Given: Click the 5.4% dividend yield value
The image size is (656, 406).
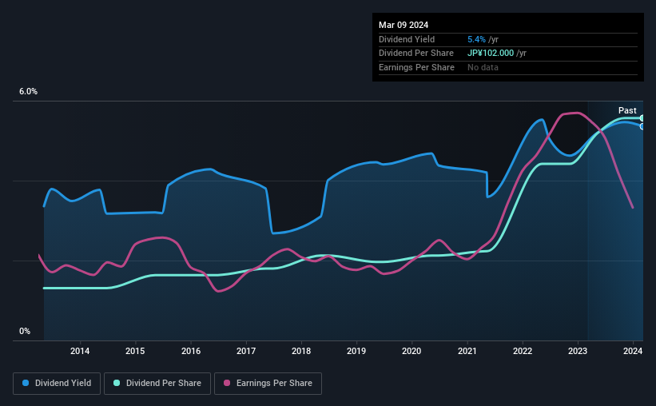Looking at the screenshot, I should [x=476, y=39].
